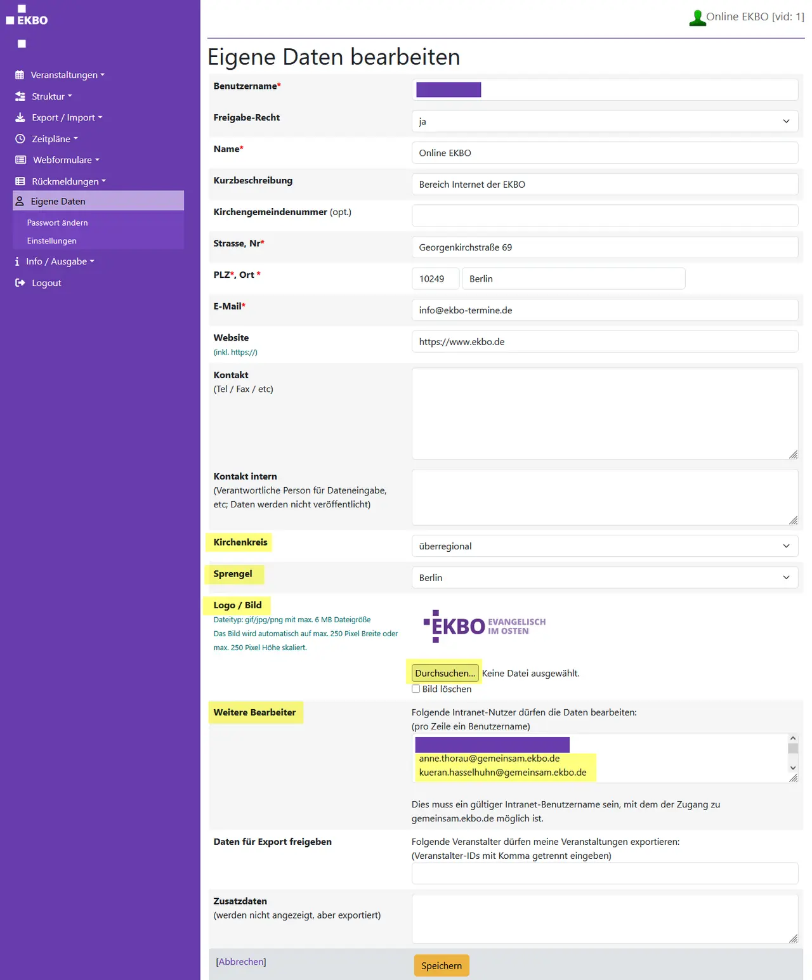
Task: Click the Kurzbeschreibung input field
Action: point(605,185)
